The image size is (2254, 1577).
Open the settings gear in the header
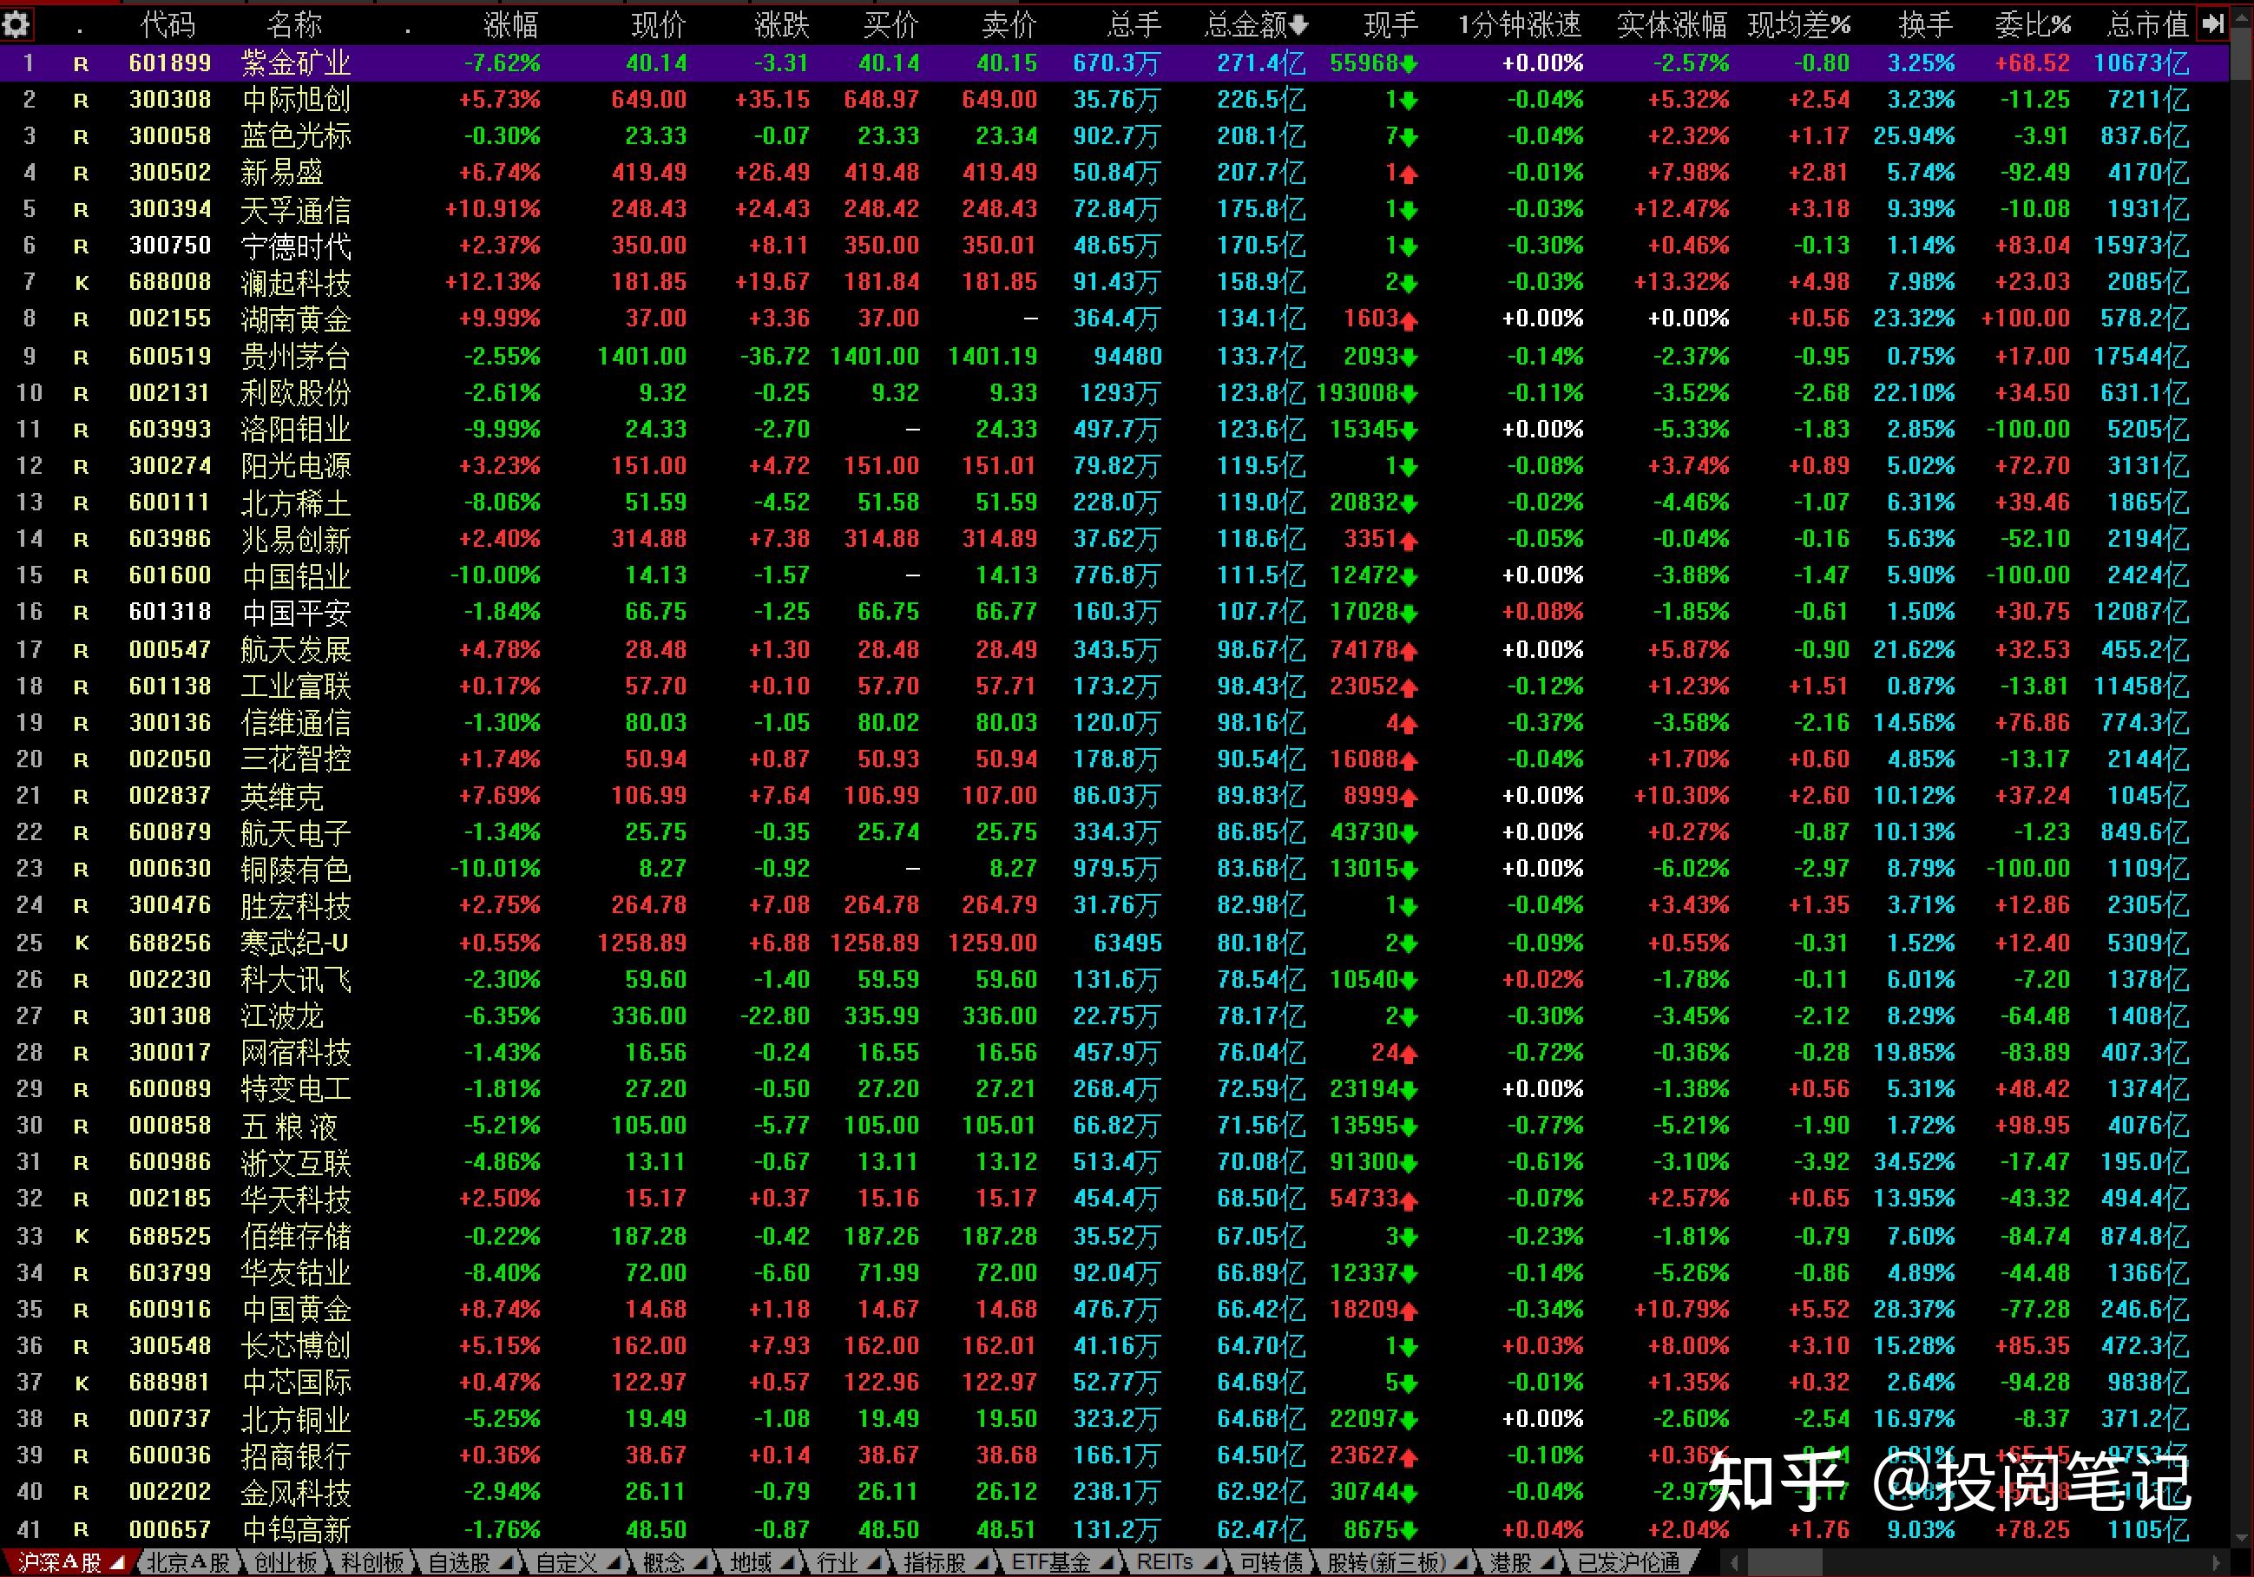pos(16,23)
